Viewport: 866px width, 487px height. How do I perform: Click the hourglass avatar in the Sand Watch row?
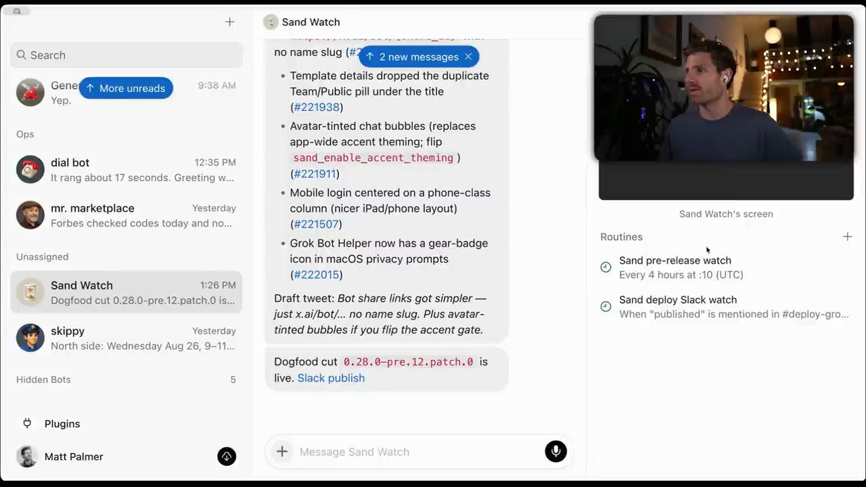click(30, 292)
